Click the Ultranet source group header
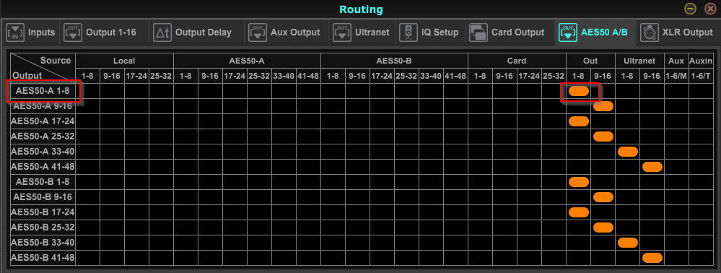Screen dimensions: 721x273 pos(639,61)
